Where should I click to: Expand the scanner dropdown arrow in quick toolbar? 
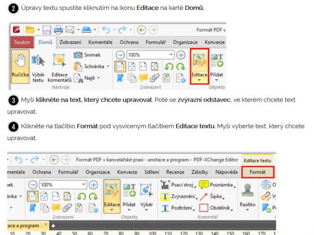(x=95, y=30)
